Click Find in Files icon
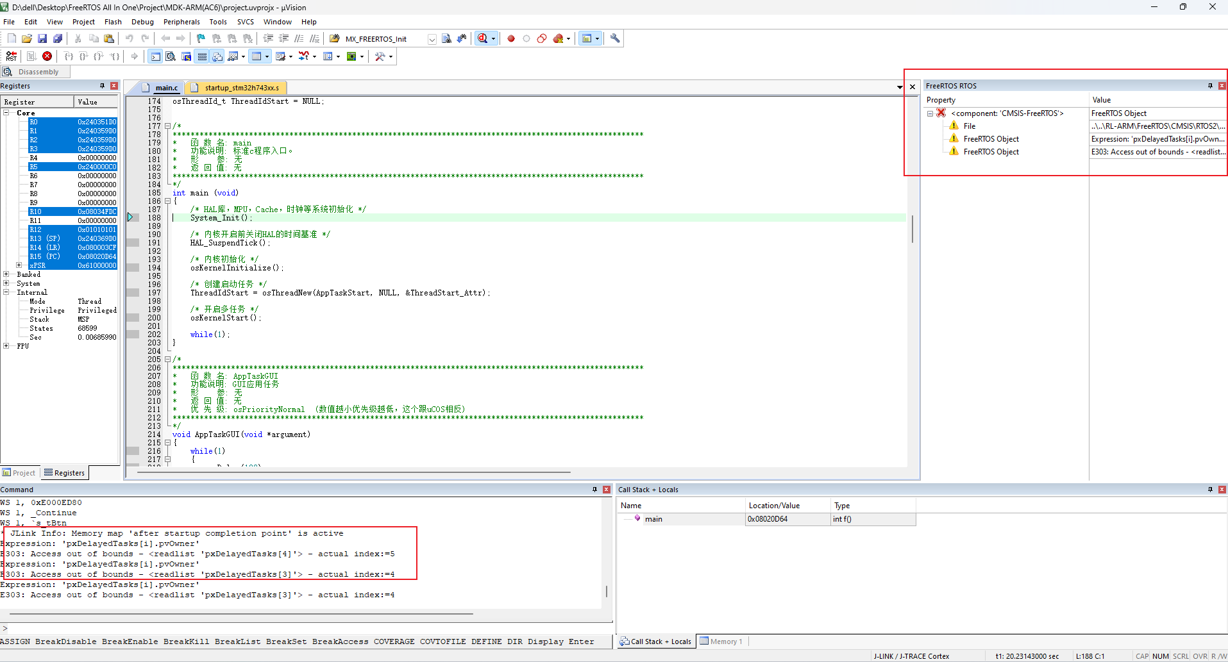 (x=334, y=38)
